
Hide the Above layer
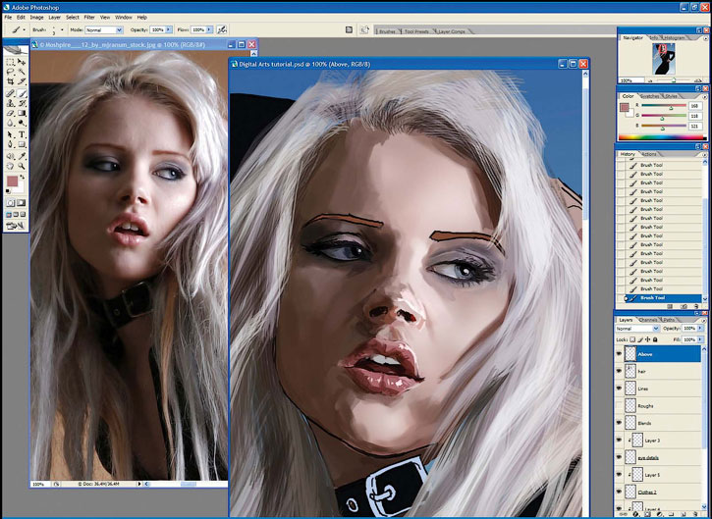[x=620, y=354]
